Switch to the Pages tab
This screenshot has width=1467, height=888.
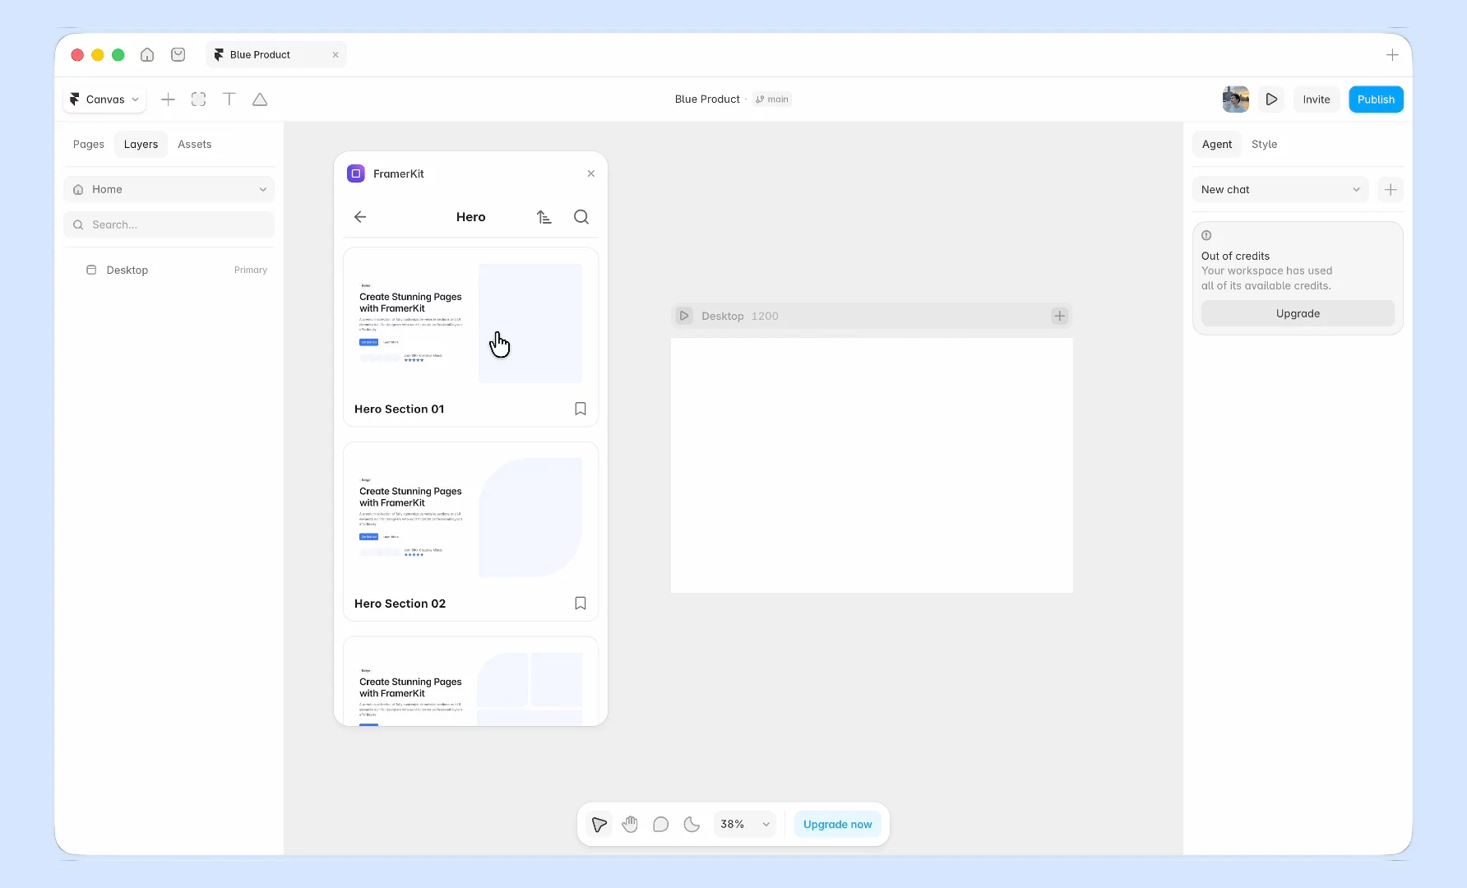click(89, 145)
